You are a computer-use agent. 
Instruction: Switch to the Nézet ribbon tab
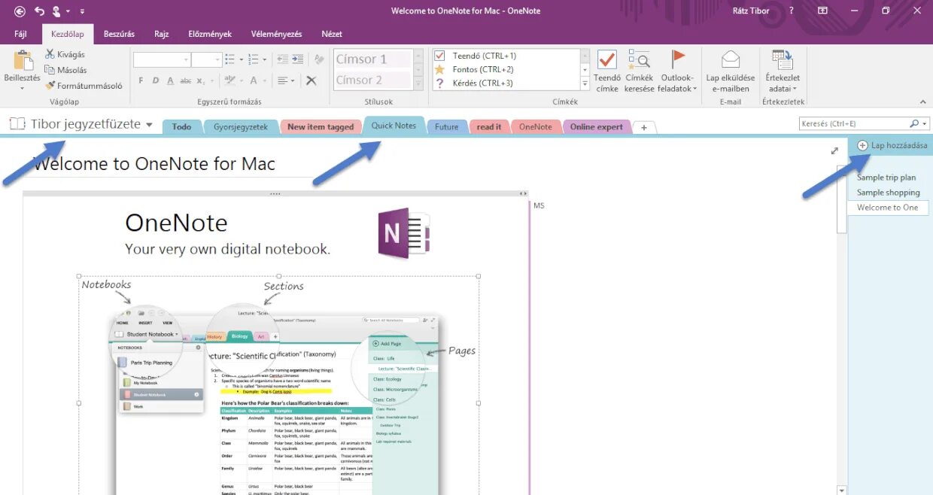click(x=332, y=34)
